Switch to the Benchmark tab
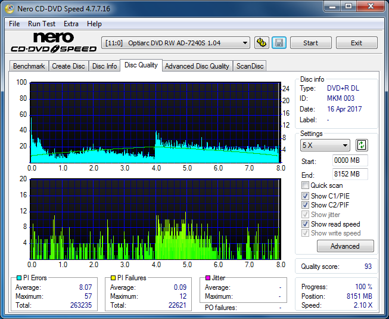 (x=29, y=66)
